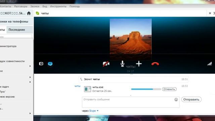The height and width of the screenshot is (121, 215).
Task: Open the Помощь menu
Action: (x=75, y=6)
